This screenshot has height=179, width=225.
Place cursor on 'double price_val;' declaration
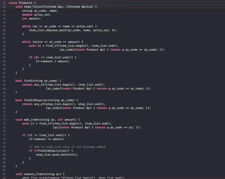pyautogui.click(x=36, y=15)
